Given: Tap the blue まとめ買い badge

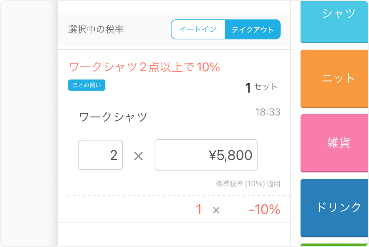Looking at the screenshot, I should [87, 85].
